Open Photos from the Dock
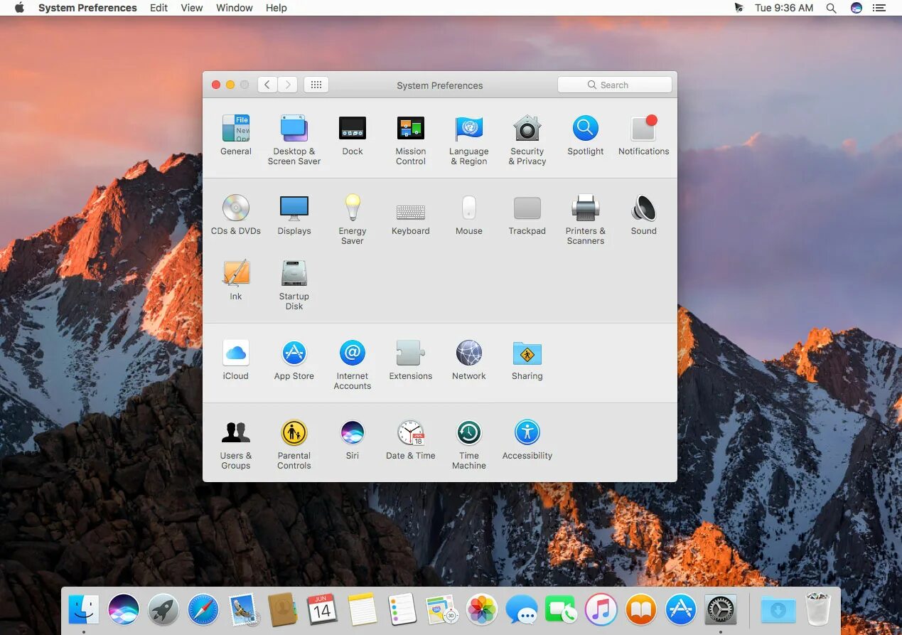Screen dimensions: 902x635 click(482, 609)
